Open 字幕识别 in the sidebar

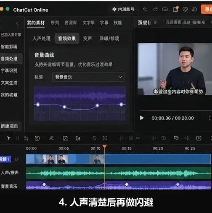(9, 70)
